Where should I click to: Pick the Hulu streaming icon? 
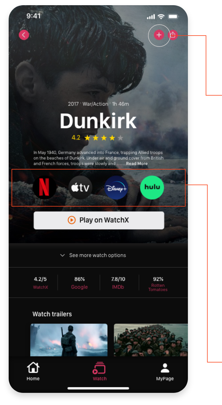152,187
